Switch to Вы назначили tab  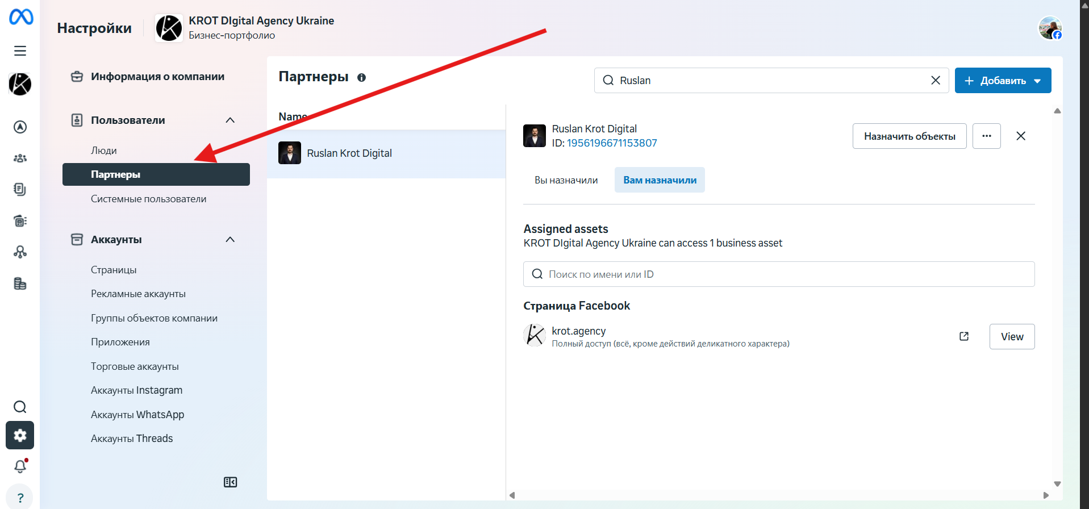tap(566, 180)
